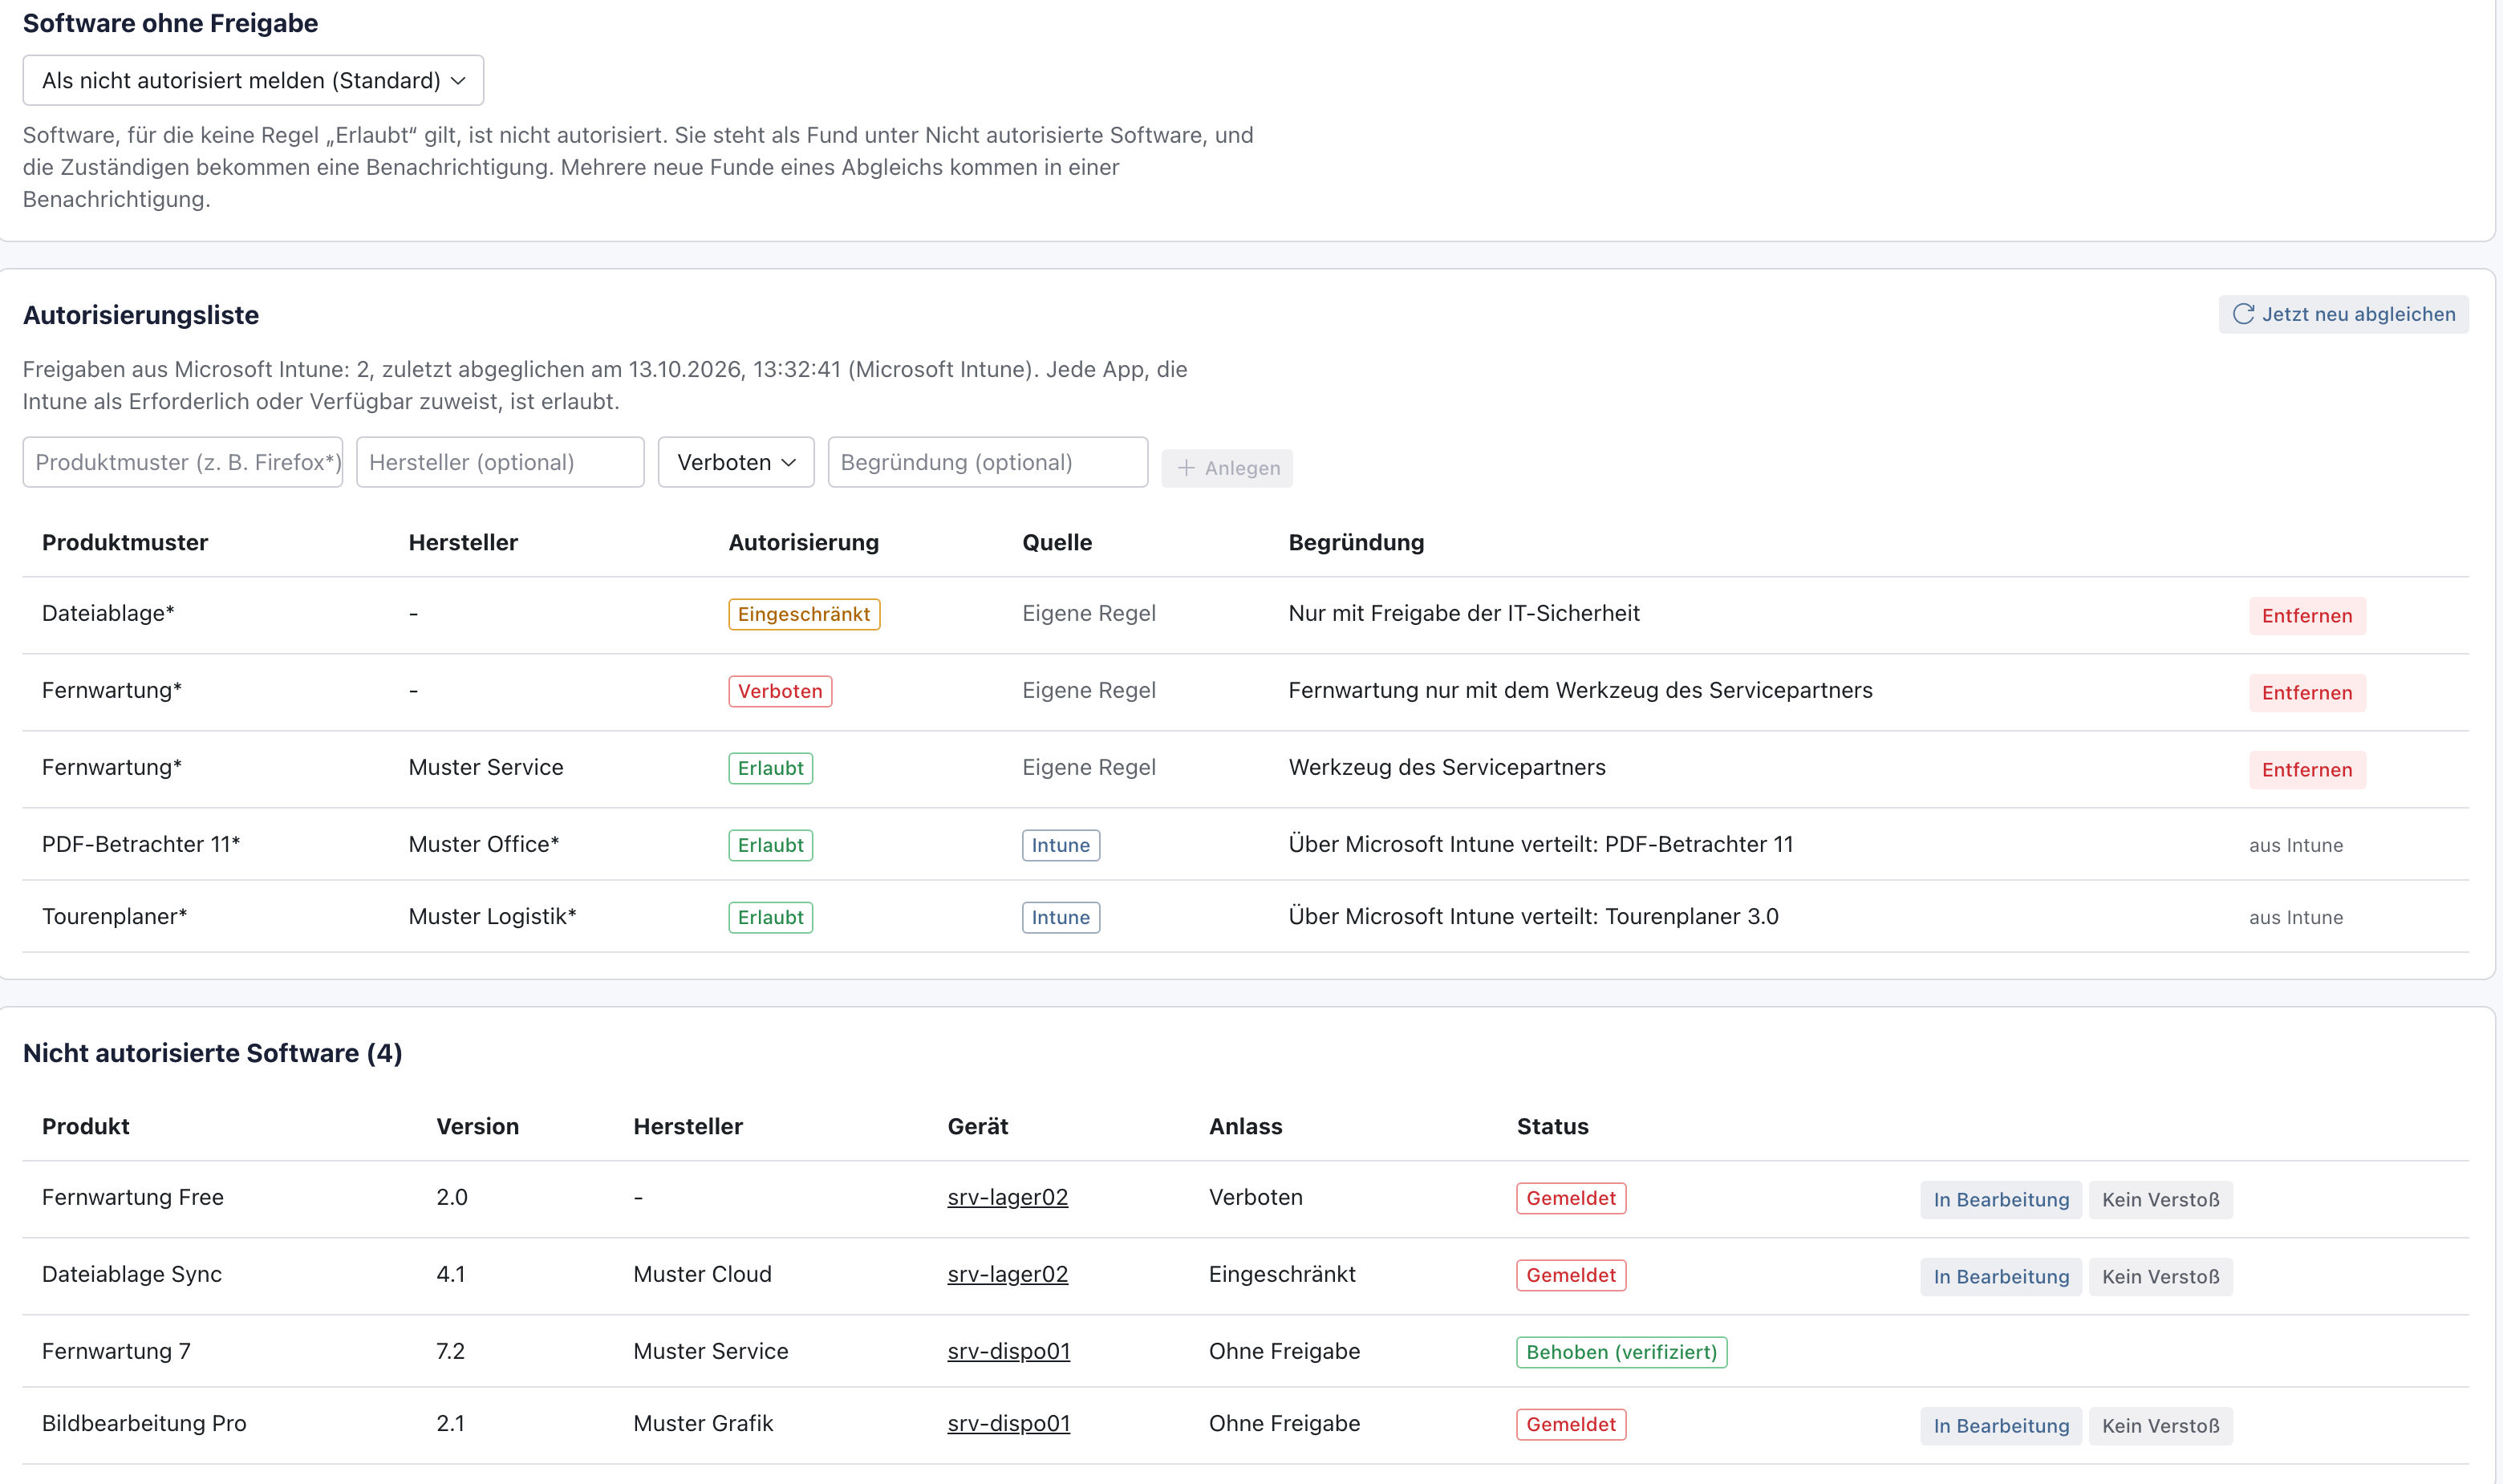
Task: Click the 'Verboten' badge in the Fernwartung* rule row
Action: (780, 691)
